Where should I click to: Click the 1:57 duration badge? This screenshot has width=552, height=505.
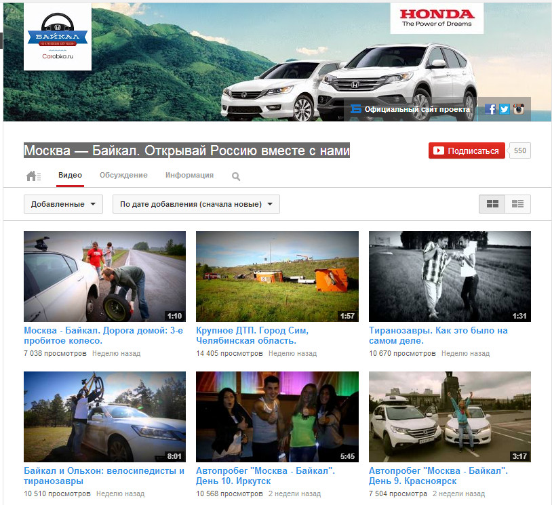[347, 316]
